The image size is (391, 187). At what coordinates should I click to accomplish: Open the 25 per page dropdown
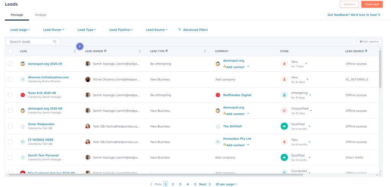click(x=226, y=184)
